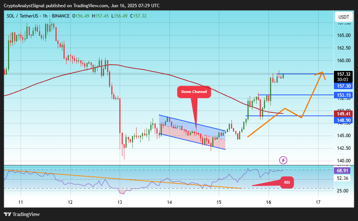Image resolution: width=358 pixels, height=221 pixels.
Task: Click the BINANCE exchange label
Action: [x=60, y=16]
